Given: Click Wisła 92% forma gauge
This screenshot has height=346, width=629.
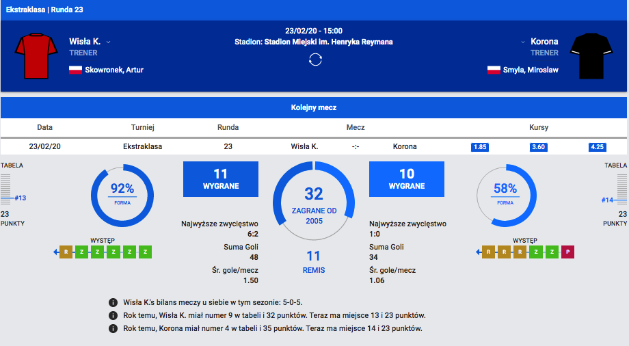Looking at the screenshot, I should [122, 196].
